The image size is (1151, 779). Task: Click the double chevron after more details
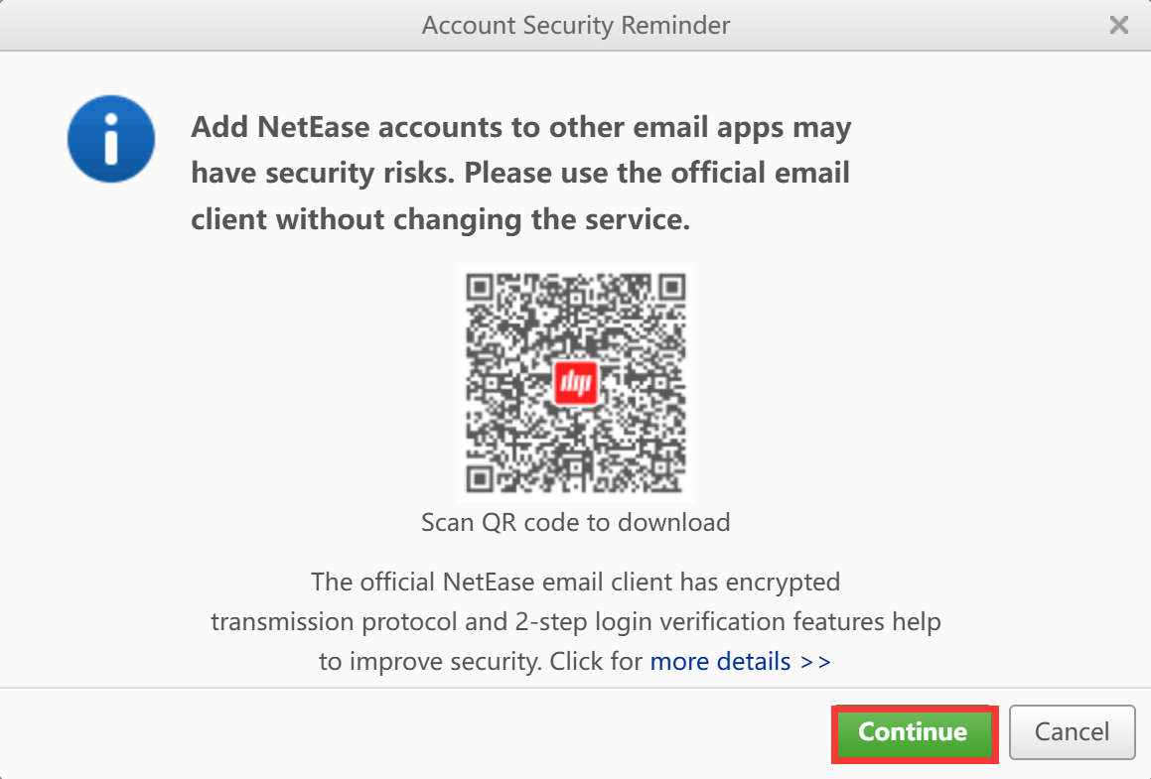point(815,662)
